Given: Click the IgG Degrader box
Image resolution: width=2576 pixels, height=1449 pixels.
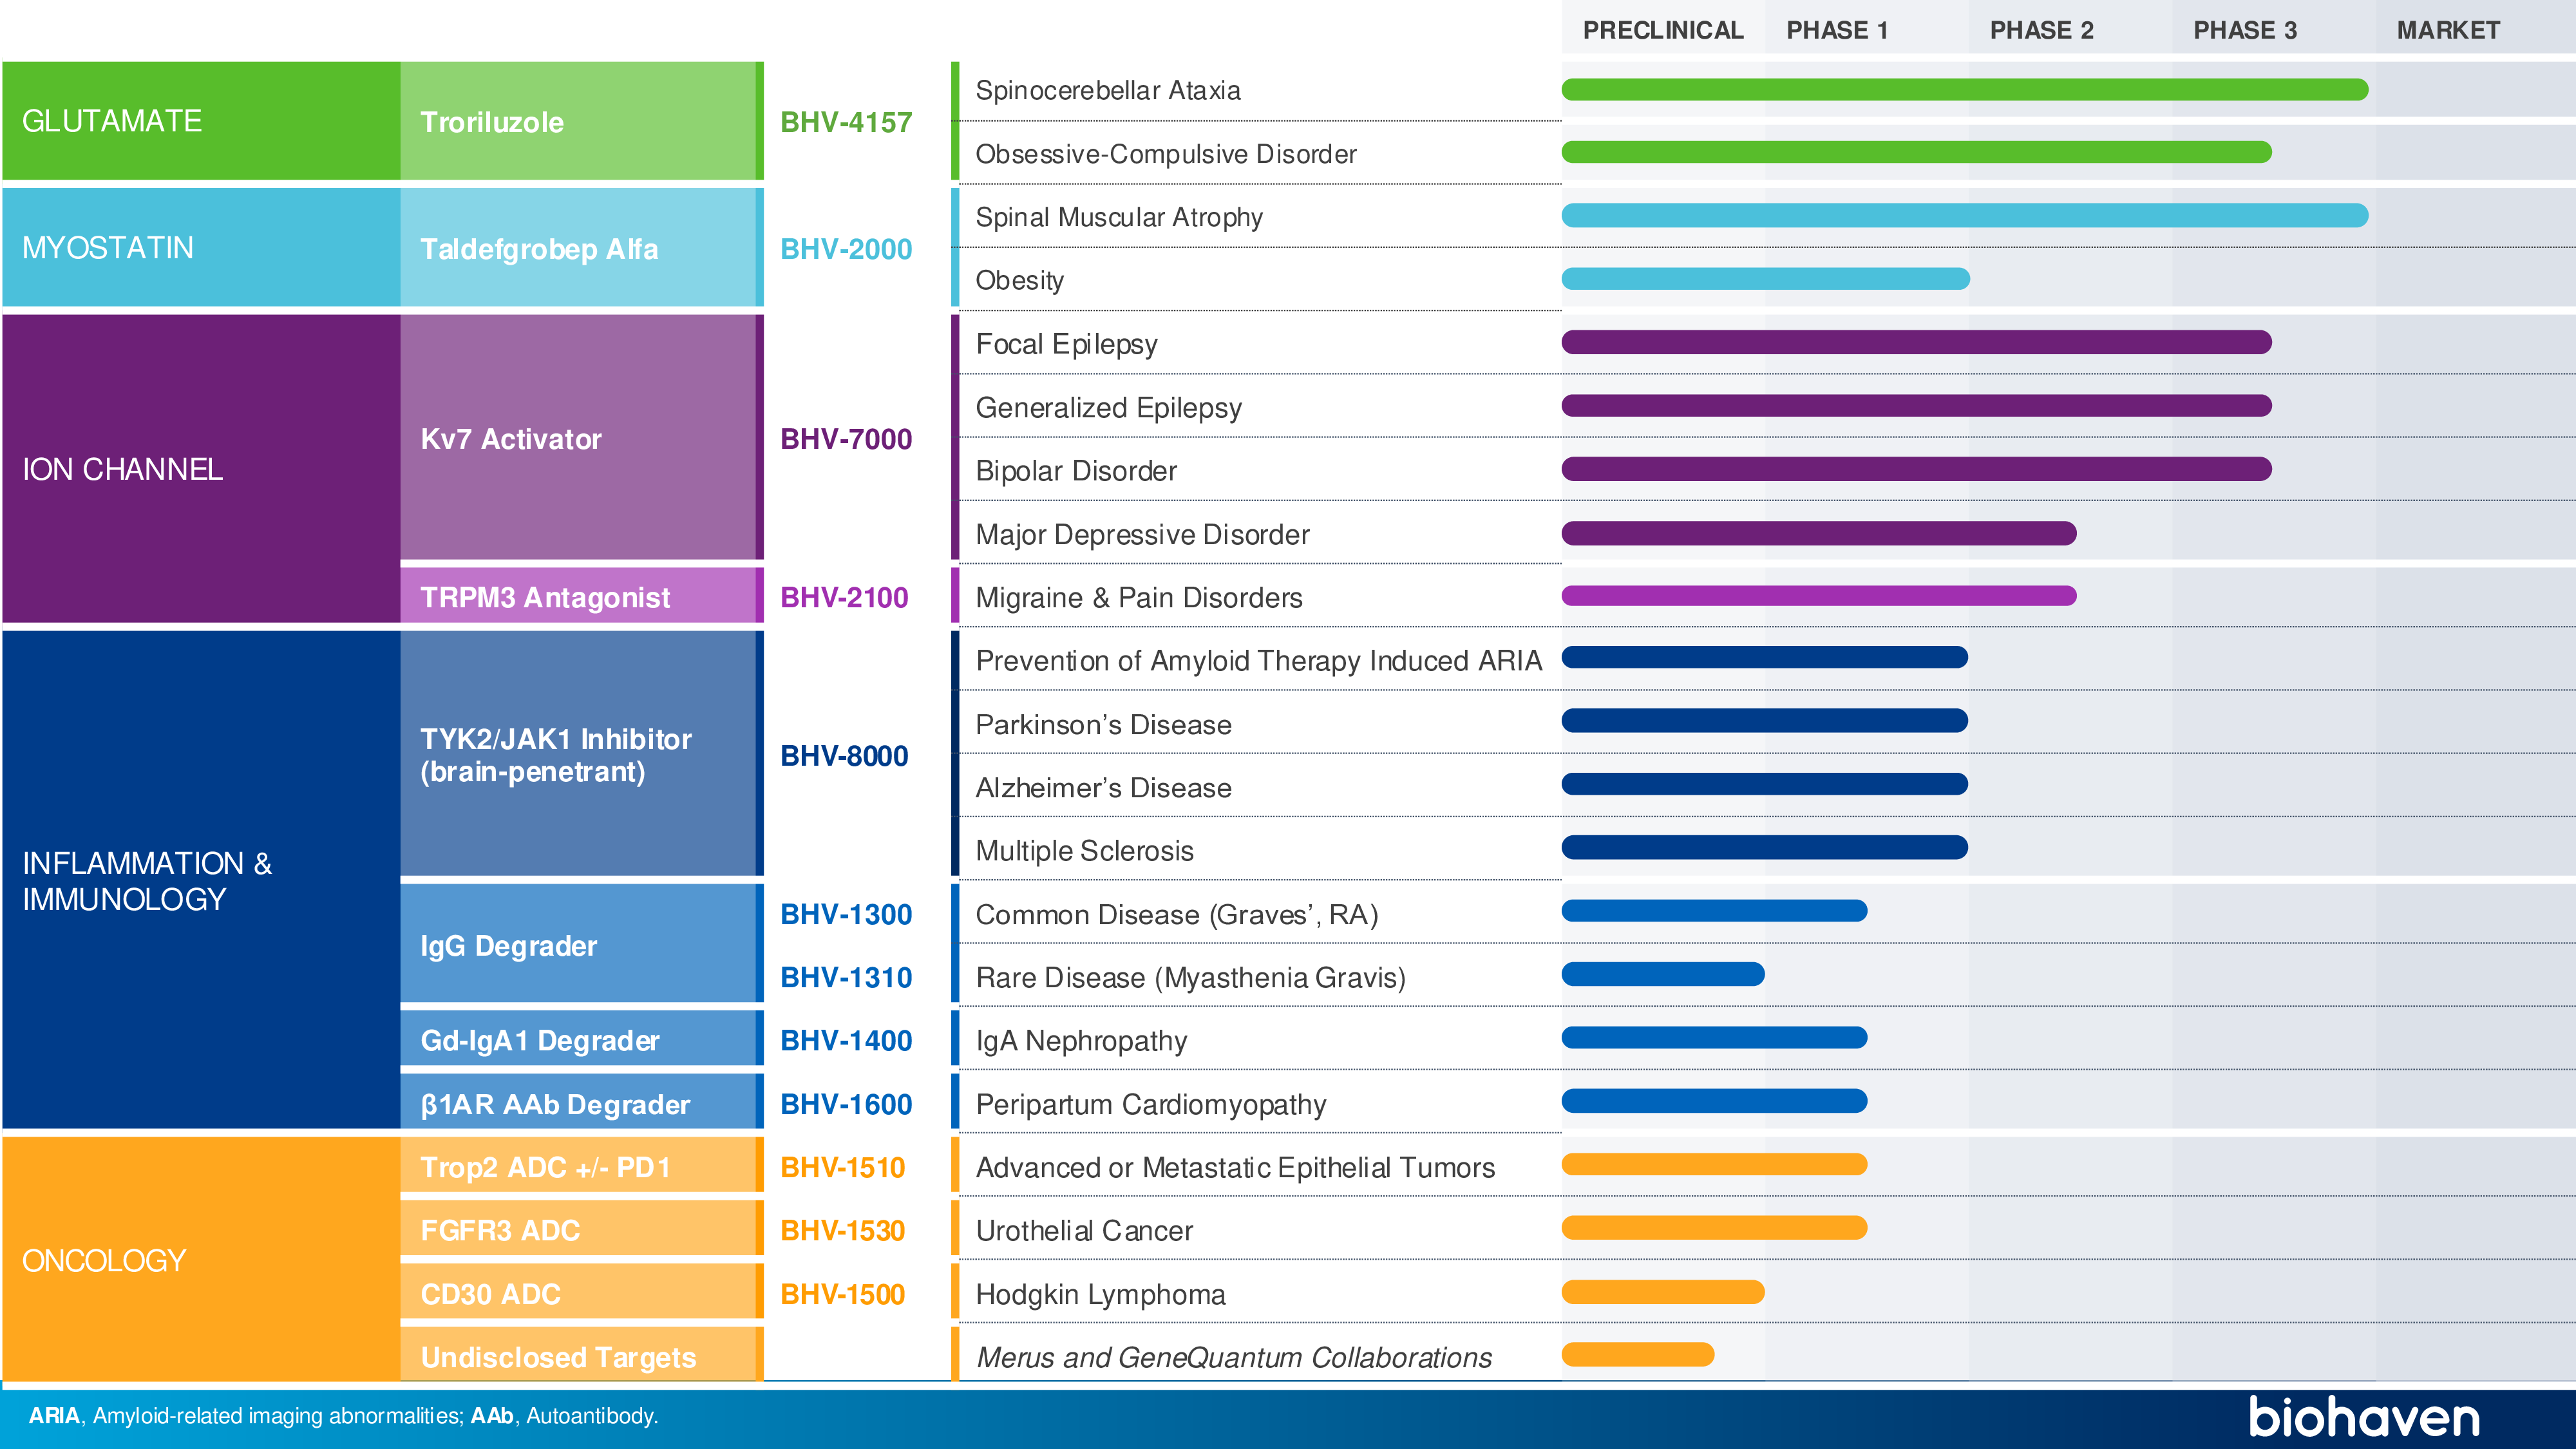Looking at the screenshot, I should (582, 944).
